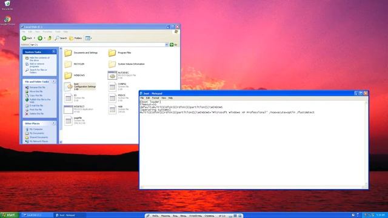The height and width of the screenshot is (218, 388).
Task: Open the Format menu in Notepad
Action: [x=155, y=98]
